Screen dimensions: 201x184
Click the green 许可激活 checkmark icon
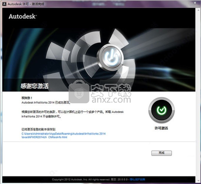[x=161, y=110]
